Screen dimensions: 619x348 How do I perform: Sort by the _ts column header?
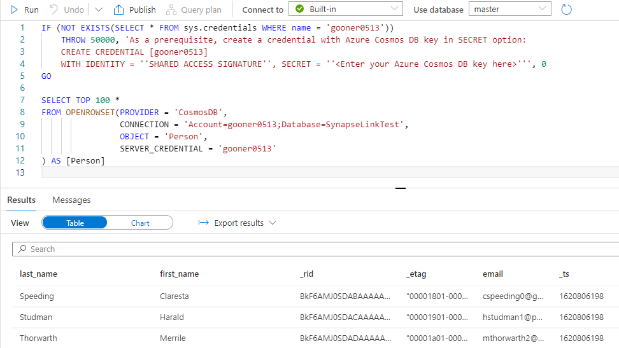(x=564, y=274)
